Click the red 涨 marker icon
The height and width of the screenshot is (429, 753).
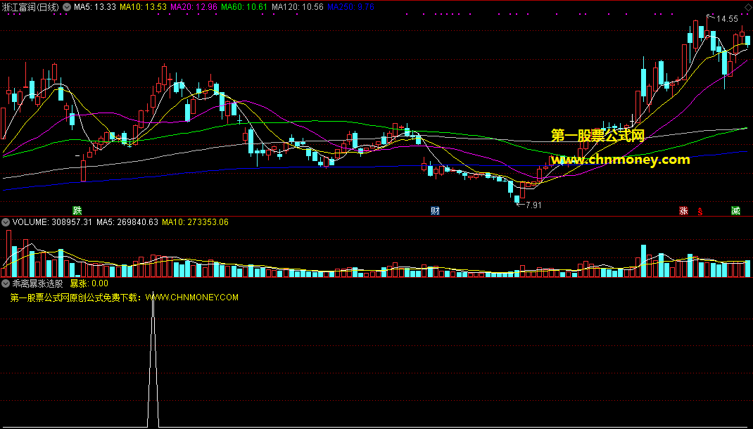pos(683,210)
